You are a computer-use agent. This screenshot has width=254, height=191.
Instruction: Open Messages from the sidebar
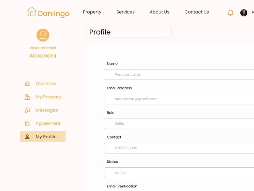coord(46,110)
